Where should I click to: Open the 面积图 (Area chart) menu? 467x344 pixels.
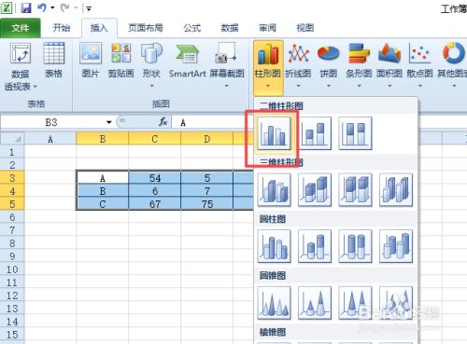pyautogui.click(x=389, y=66)
